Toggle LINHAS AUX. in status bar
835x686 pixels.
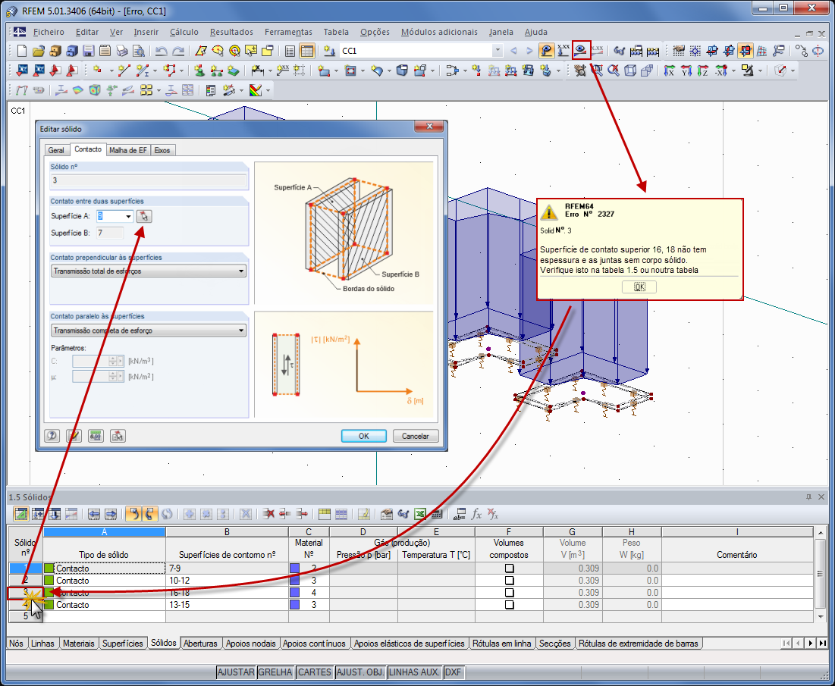pyautogui.click(x=414, y=672)
